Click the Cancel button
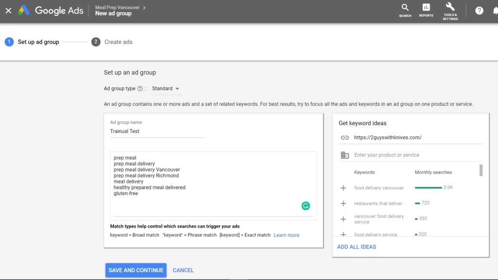This screenshot has width=498, height=280. (183, 270)
